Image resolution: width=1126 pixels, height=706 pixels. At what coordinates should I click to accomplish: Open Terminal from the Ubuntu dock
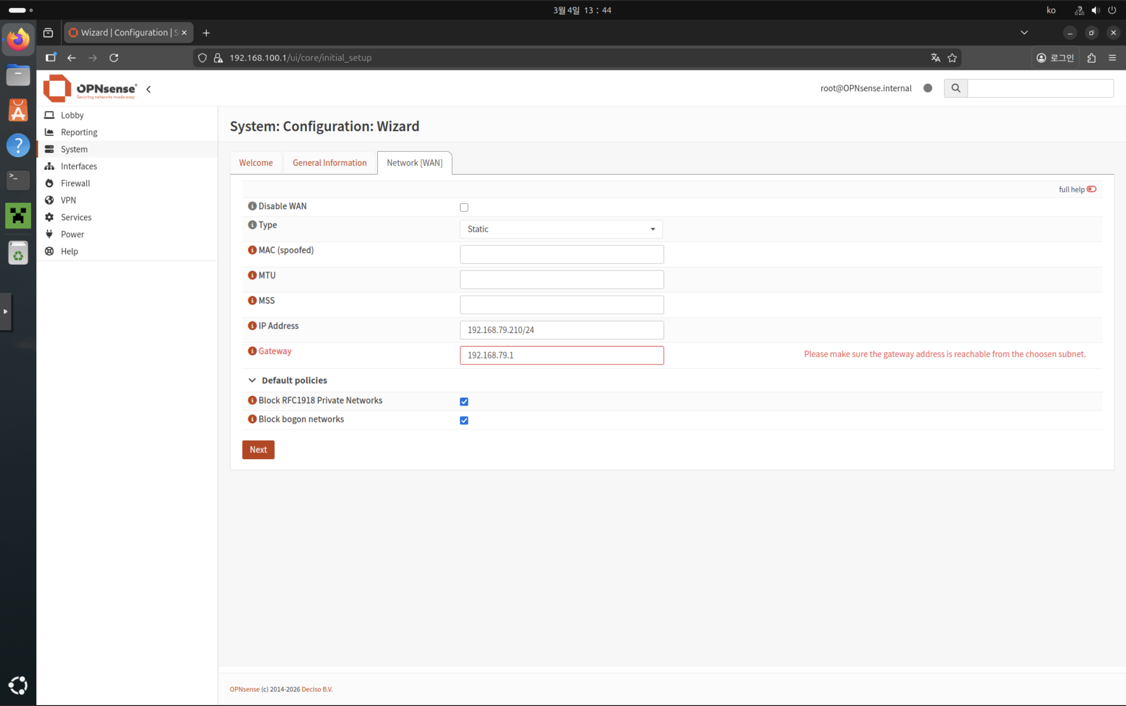click(x=18, y=180)
